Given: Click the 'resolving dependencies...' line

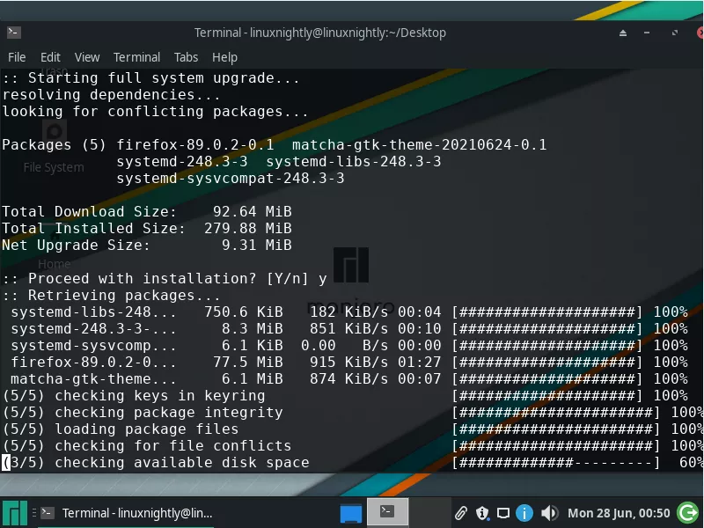Looking at the screenshot, I should coord(111,95).
